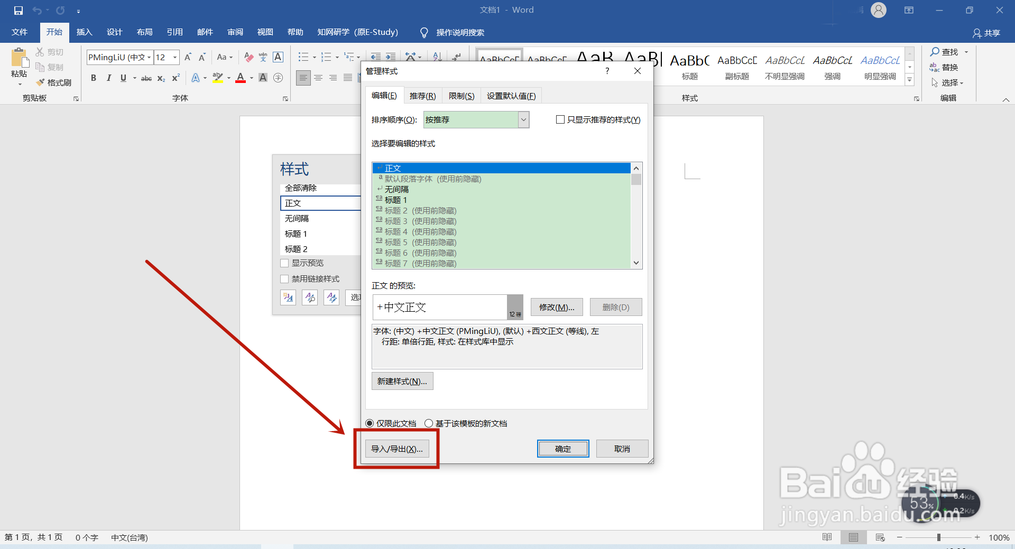This screenshot has width=1015, height=549.
Task: Apply subscript formatting
Action: (161, 78)
